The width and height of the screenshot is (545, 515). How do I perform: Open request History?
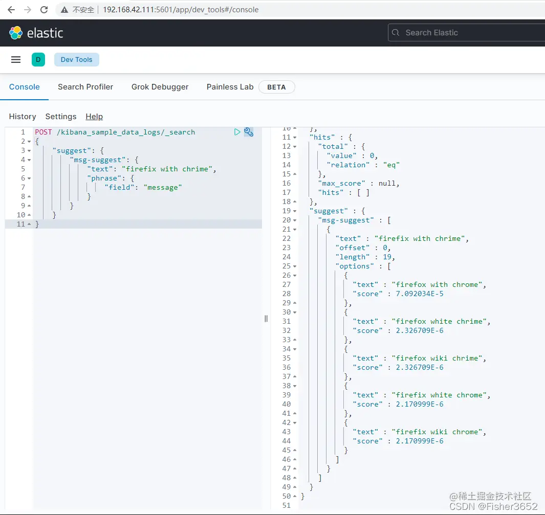pyautogui.click(x=23, y=116)
